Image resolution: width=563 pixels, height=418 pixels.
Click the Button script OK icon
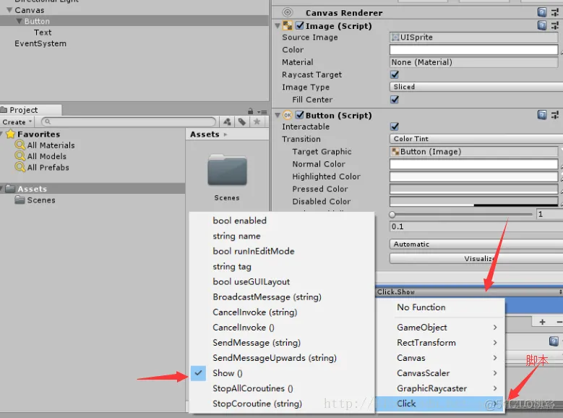287,115
